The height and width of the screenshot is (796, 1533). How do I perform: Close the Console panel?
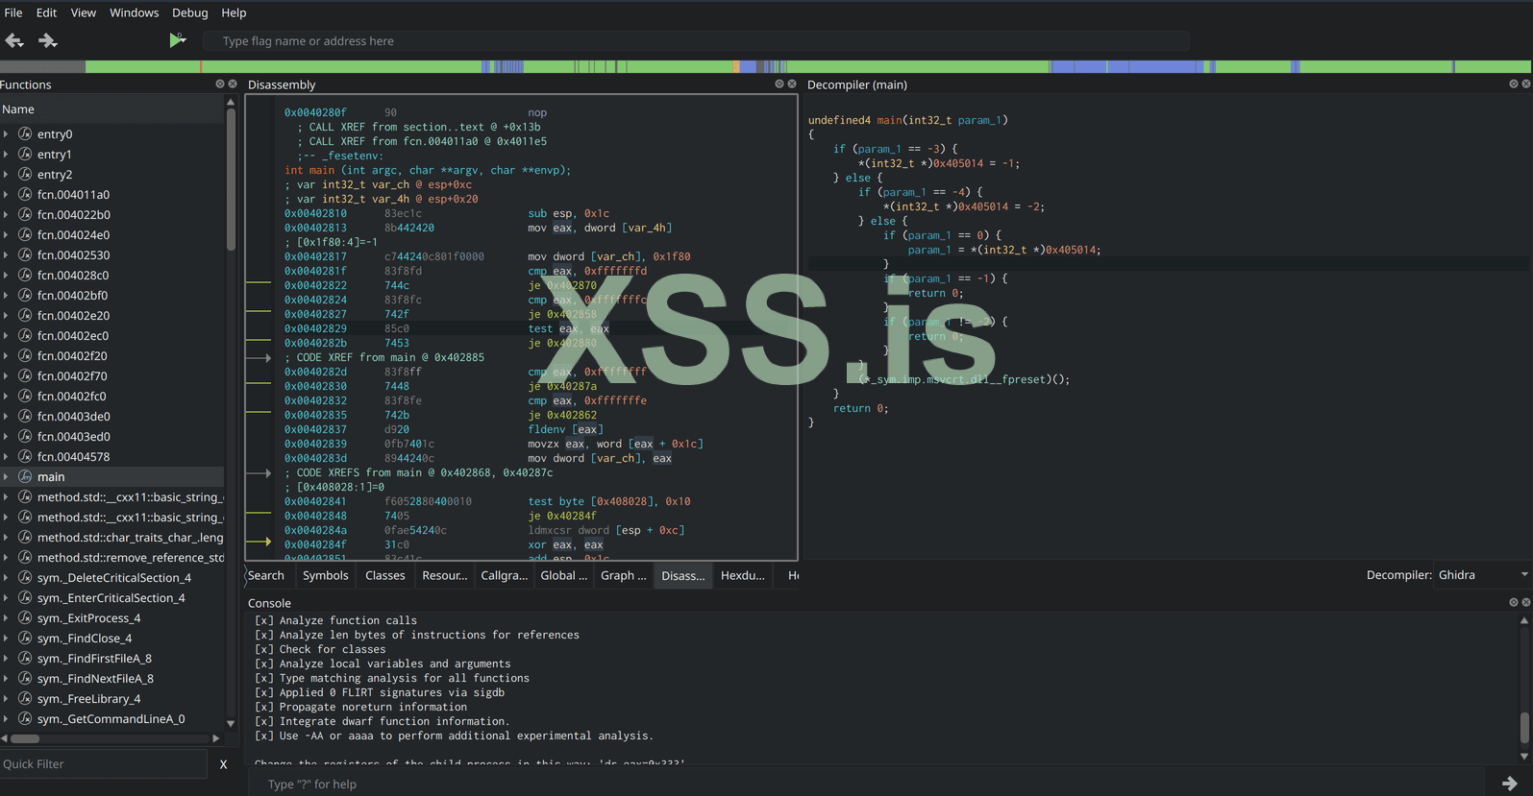(1526, 603)
